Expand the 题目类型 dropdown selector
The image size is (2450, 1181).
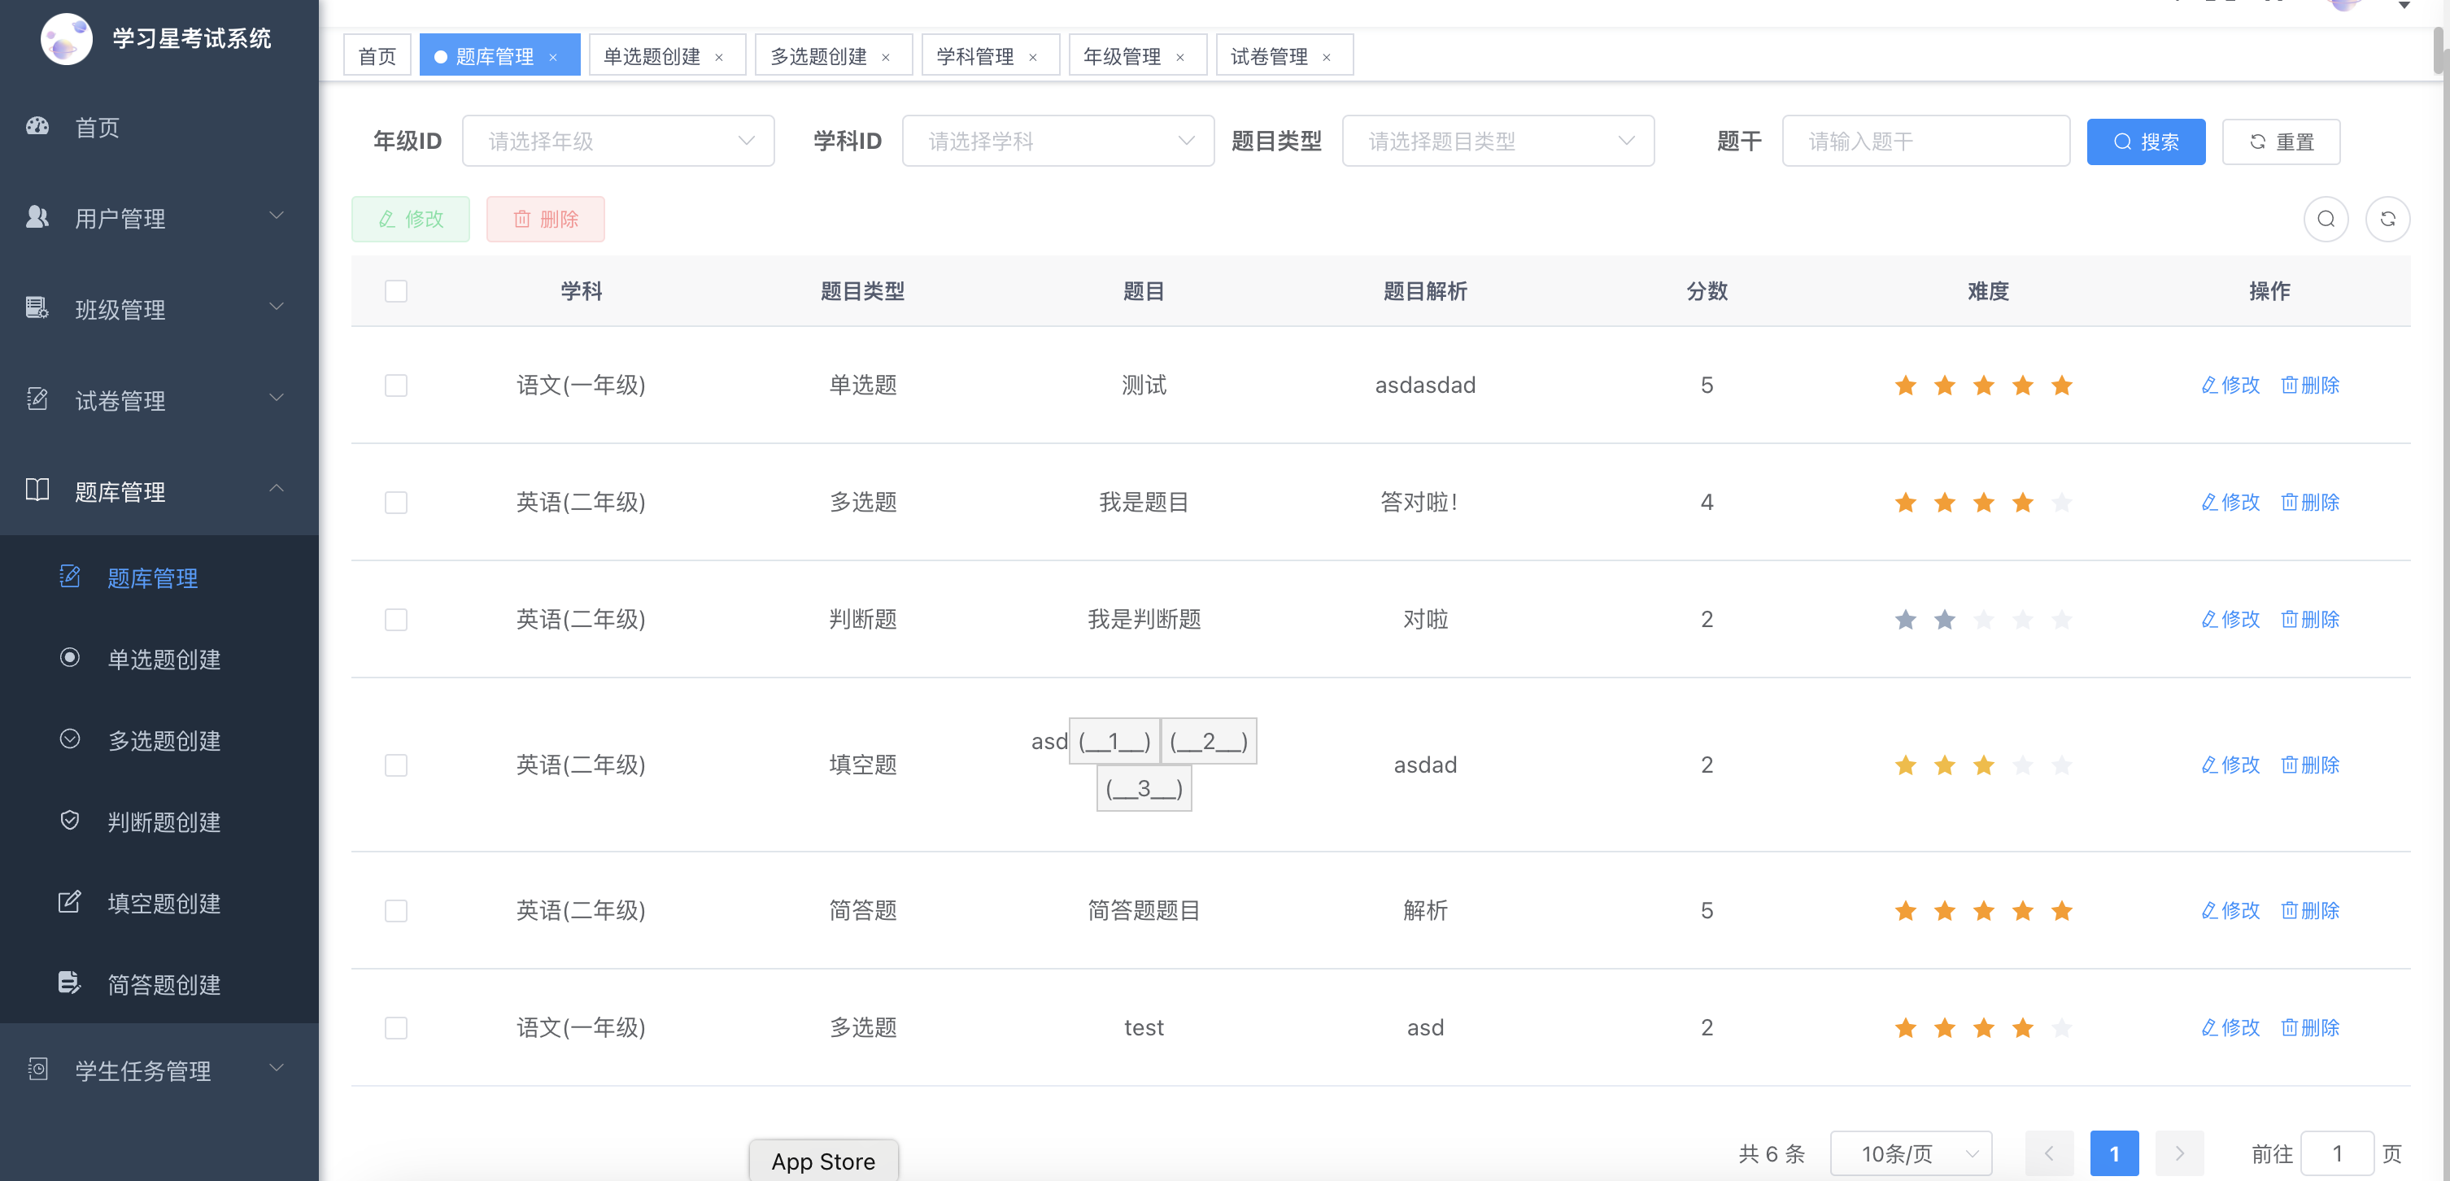tap(1495, 142)
